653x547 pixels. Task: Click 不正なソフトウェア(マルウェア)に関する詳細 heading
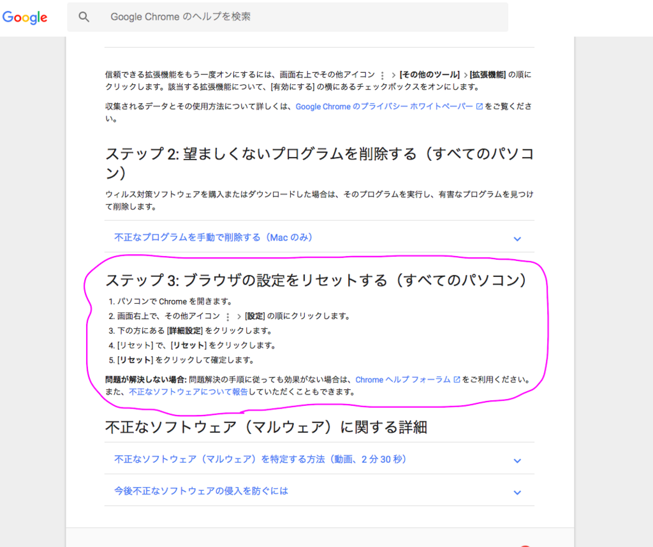coord(266,428)
